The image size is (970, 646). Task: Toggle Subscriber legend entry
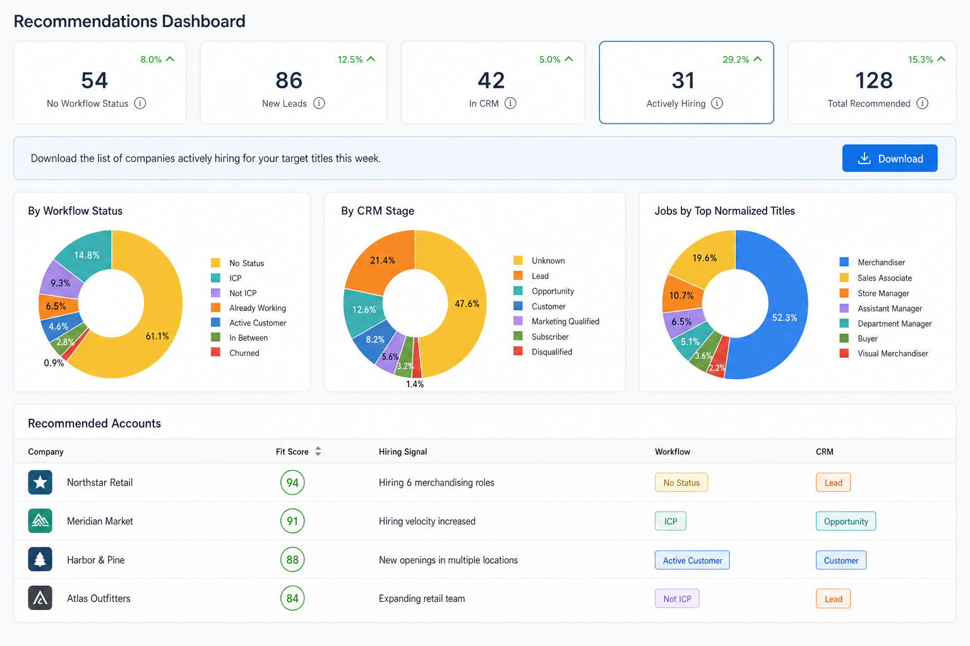pyautogui.click(x=541, y=337)
